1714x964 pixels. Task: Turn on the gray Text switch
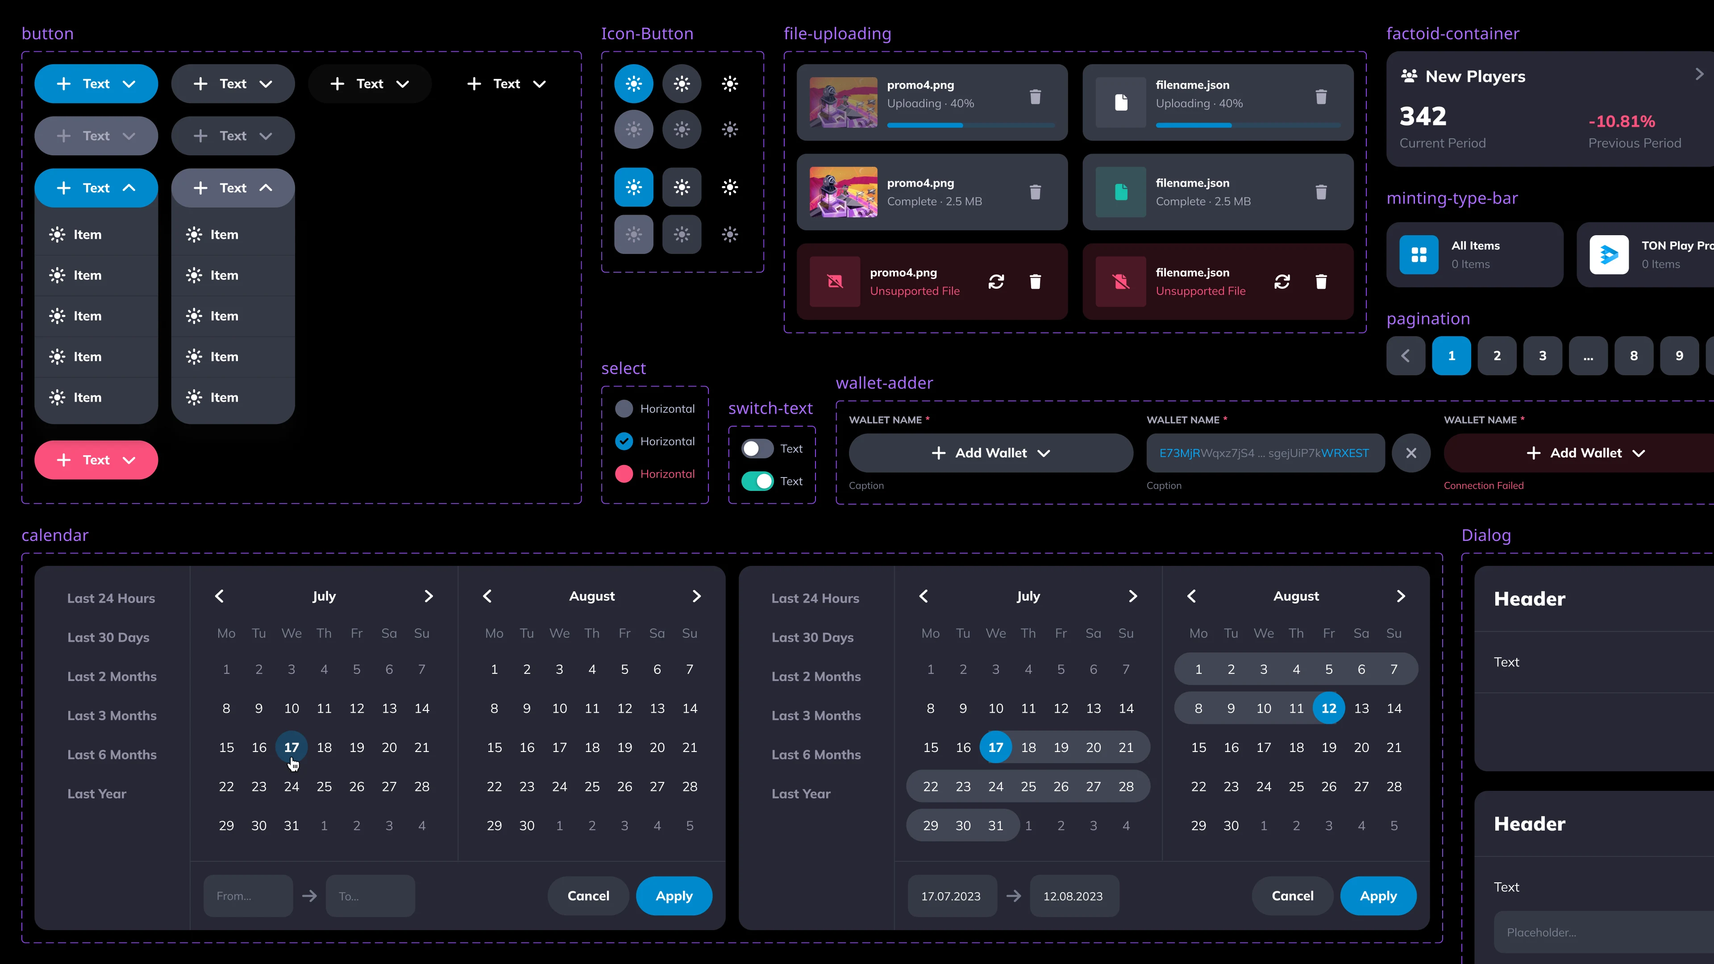pyautogui.click(x=757, y=449)
